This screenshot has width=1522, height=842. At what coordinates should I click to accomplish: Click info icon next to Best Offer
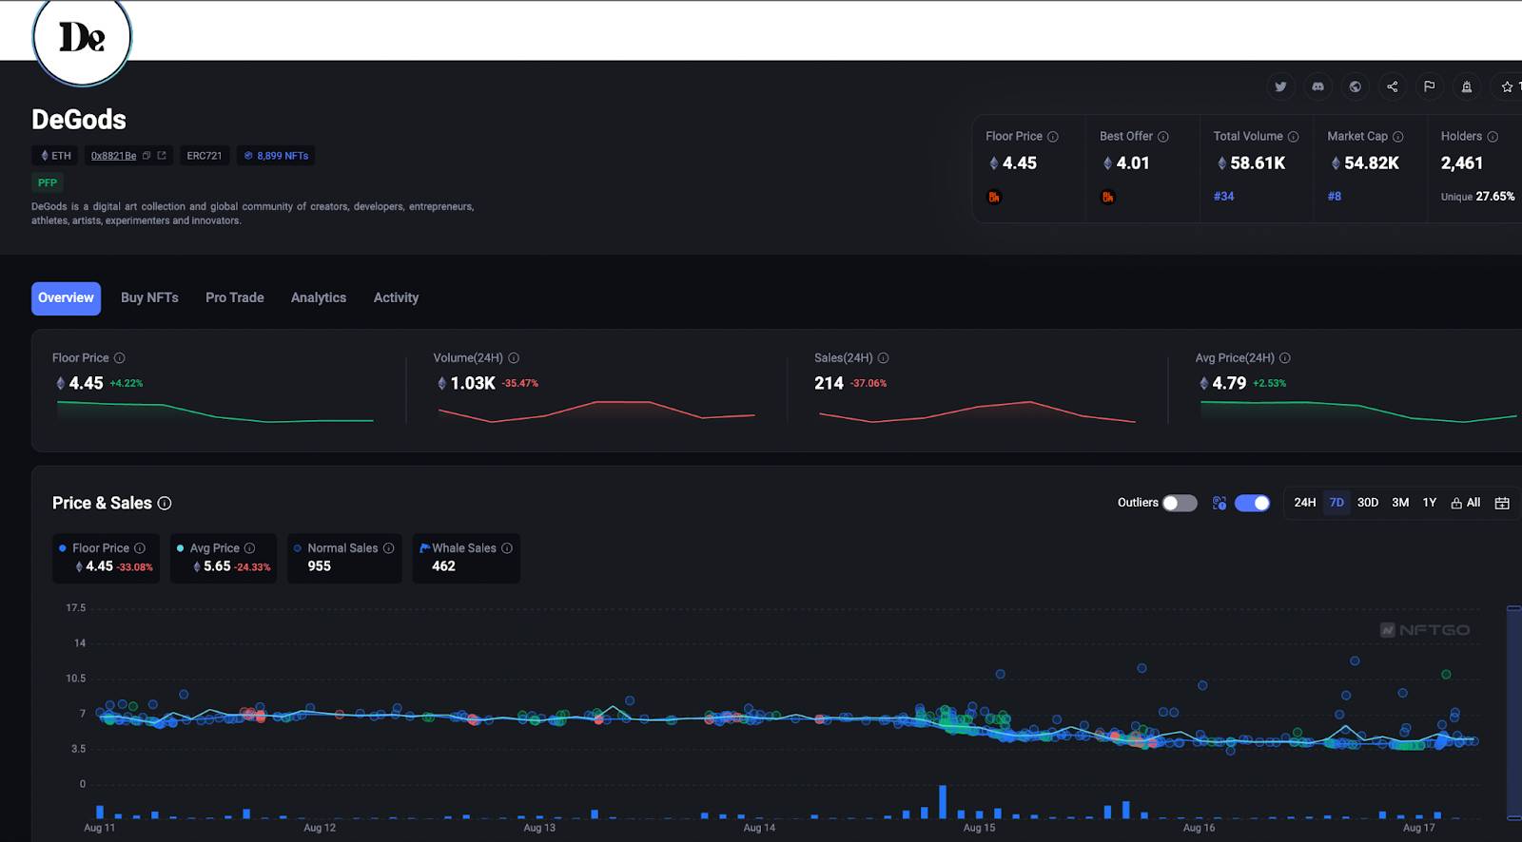[1163, 137]
